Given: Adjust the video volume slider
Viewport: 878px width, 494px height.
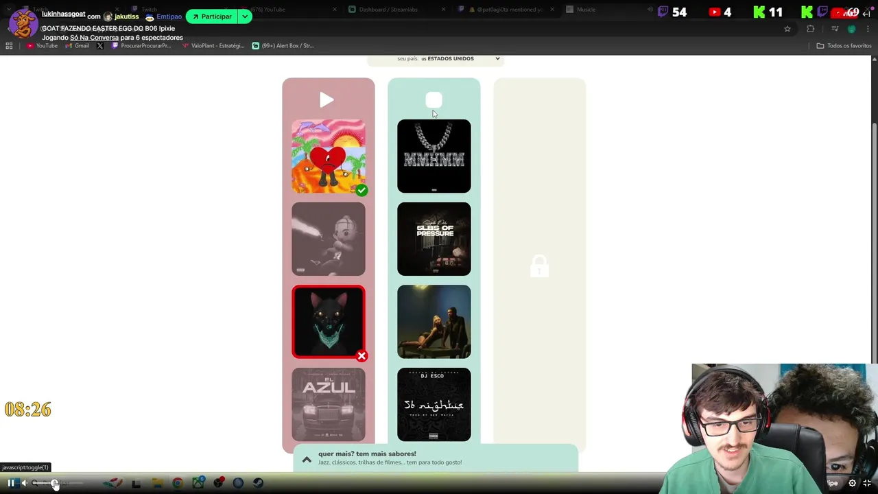Looking at the screenshot, I should click(x=56, y=483).
